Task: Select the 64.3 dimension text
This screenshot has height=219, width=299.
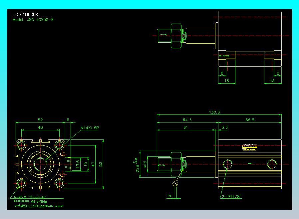Action: point(187,120)
